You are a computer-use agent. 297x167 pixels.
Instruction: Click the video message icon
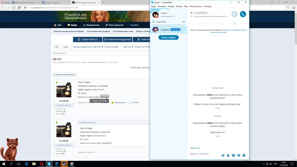tap(233, 155)
